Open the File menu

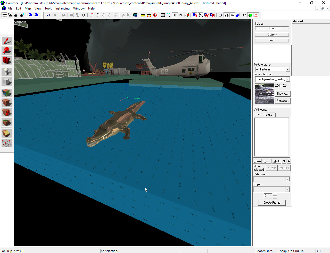[x=10, y=8]
